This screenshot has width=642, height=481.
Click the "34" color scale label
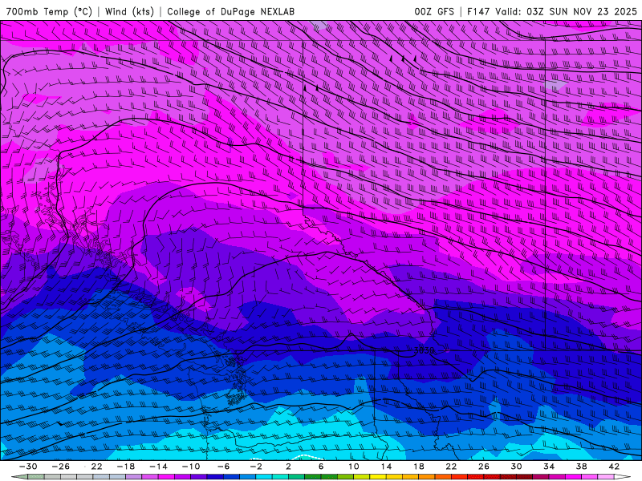[549, 467]
